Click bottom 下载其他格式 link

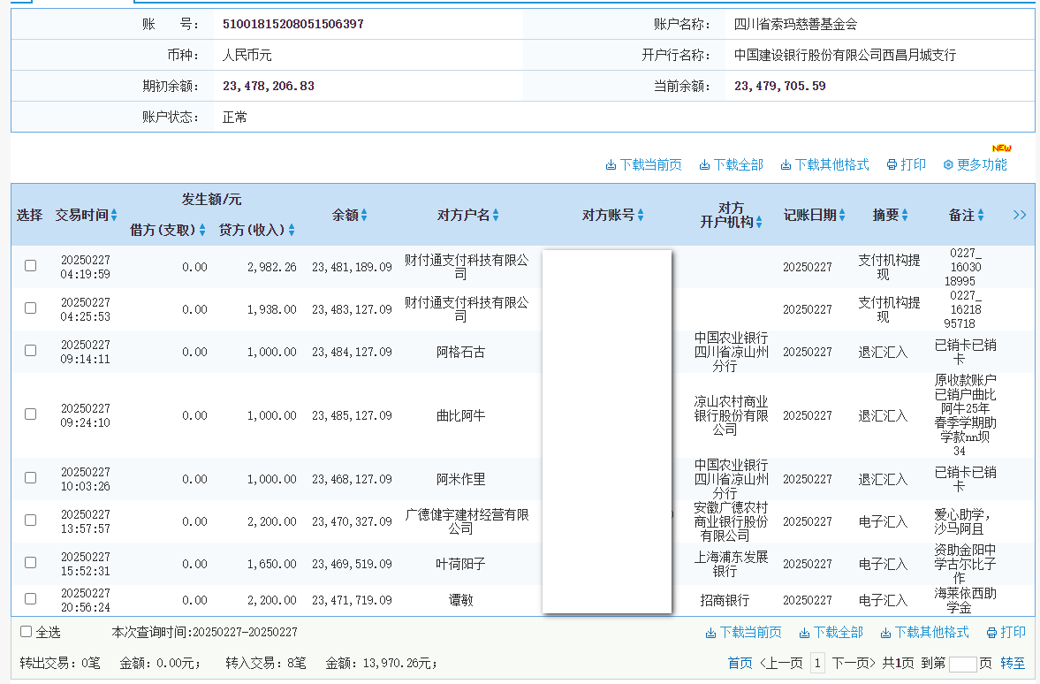(924, 632)
